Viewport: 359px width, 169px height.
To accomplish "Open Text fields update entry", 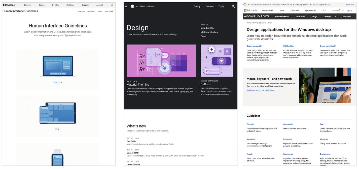I will (x=131, y=141).
